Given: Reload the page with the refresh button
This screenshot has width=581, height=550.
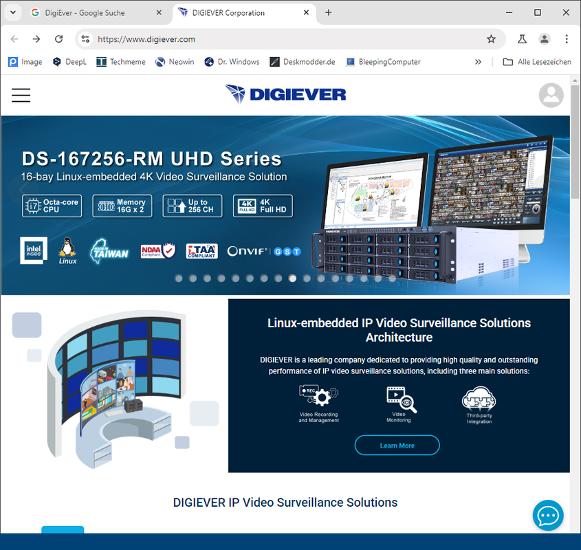Looking at the screenshot, I should tap(58, 39).
